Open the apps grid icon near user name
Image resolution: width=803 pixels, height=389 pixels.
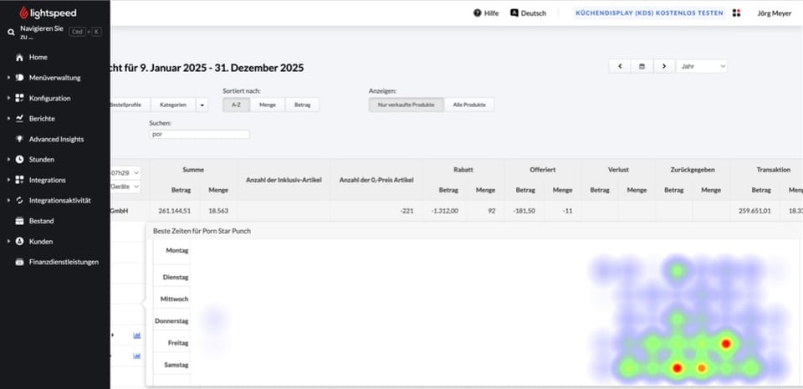point(736,13)
